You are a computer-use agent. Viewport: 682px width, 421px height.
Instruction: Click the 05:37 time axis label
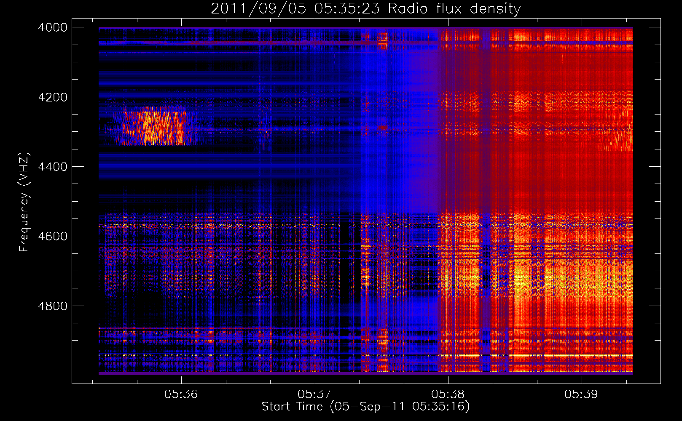coord(314,394)
